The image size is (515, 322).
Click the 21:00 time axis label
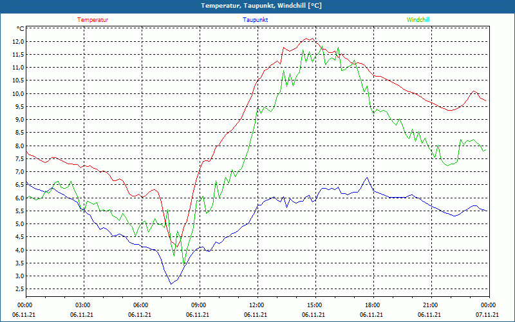coord(429,305)
